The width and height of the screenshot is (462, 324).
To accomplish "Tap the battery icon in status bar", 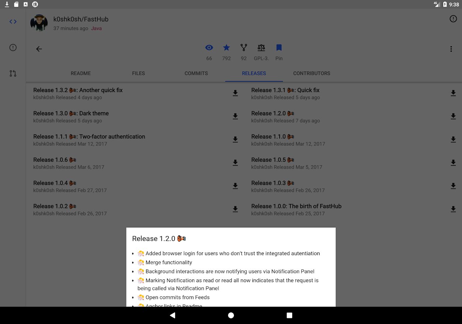I will (x=445, y=4).
